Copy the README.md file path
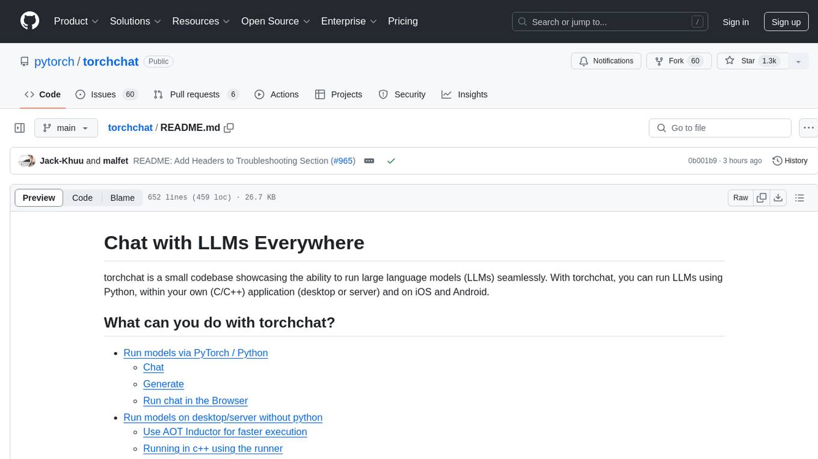818x459 pixels. tap(229, 128)
